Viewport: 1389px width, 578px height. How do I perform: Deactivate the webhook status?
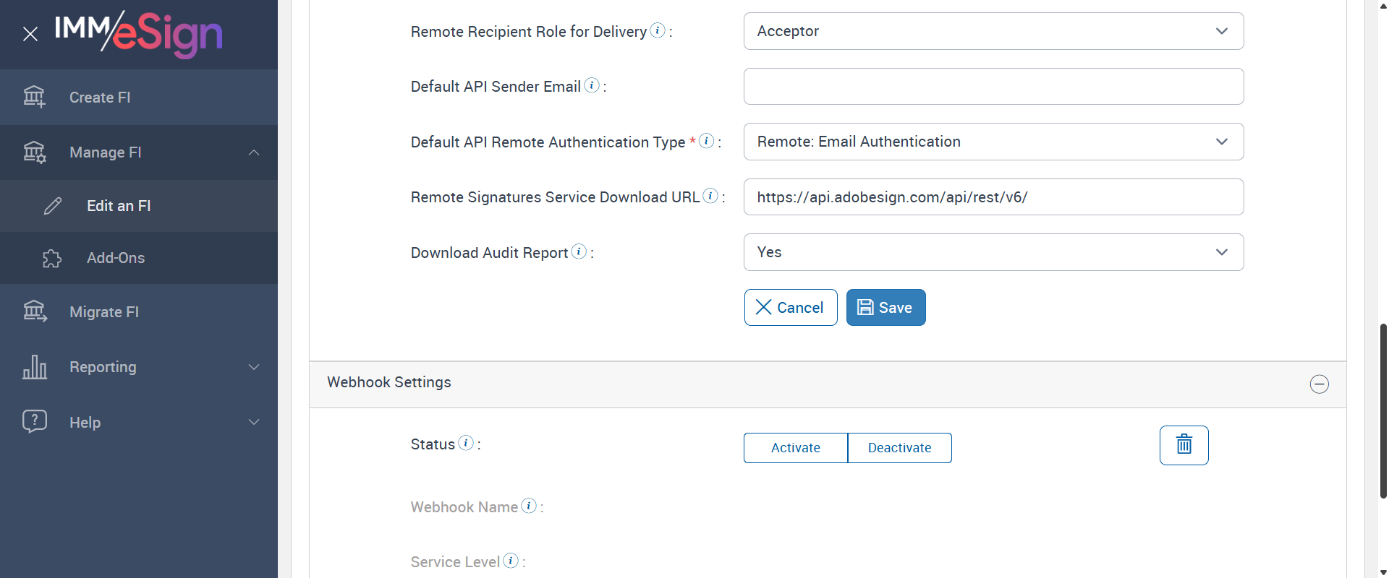coord(899,448)
